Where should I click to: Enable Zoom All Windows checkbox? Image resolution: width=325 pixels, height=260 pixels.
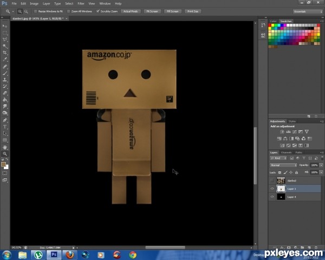pyautogui.click(x=68, y=11)
